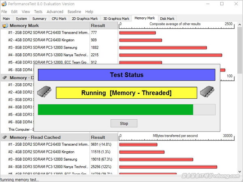
Task: Switch to the 2D Graphics Mark tab
Action: click(x=85, y=19)
